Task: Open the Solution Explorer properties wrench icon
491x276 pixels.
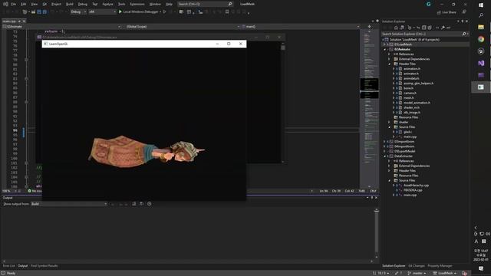Action: (443, 28)
